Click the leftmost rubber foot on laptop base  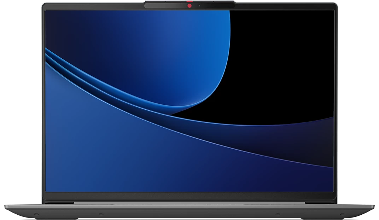point(36,214)
